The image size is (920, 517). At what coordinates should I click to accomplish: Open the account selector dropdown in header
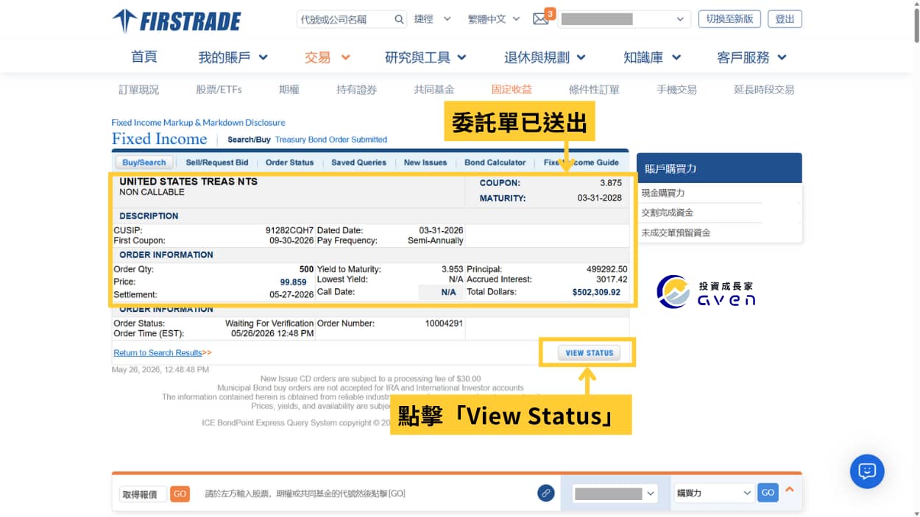tap(624, 19)
